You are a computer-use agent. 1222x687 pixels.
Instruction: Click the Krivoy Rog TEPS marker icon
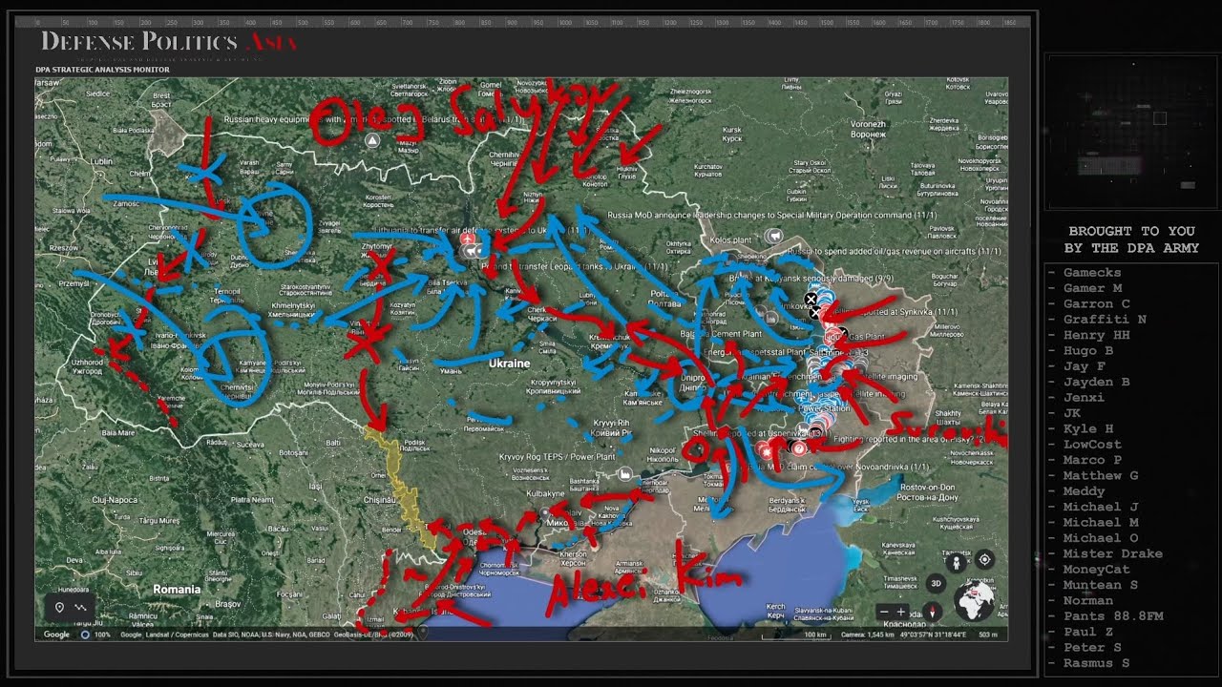624,473
